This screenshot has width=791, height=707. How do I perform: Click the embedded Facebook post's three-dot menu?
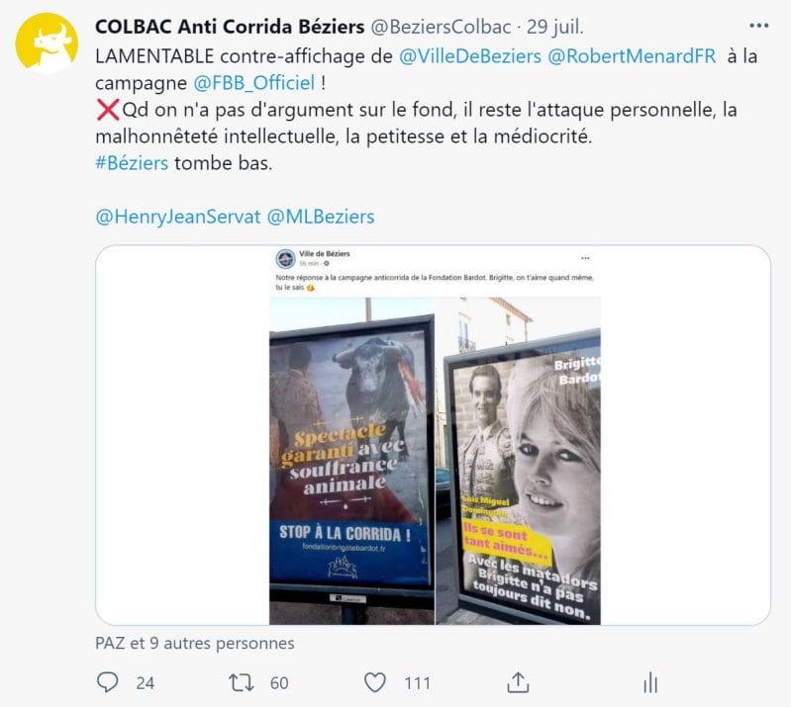pyautogui.click(x=585, y=258)
